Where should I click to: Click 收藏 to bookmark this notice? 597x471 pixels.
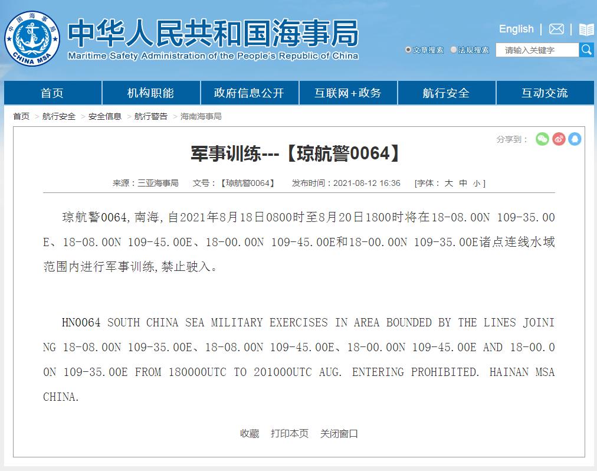249,433
